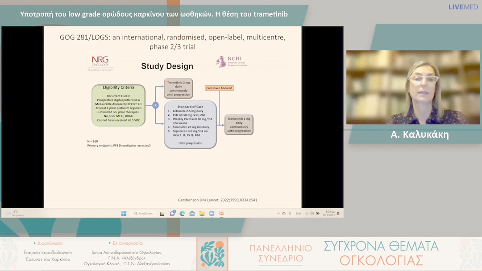This screenshot has height=271, width=482.
Task: Open the network tray icon
Action: (x=307, y=214)
